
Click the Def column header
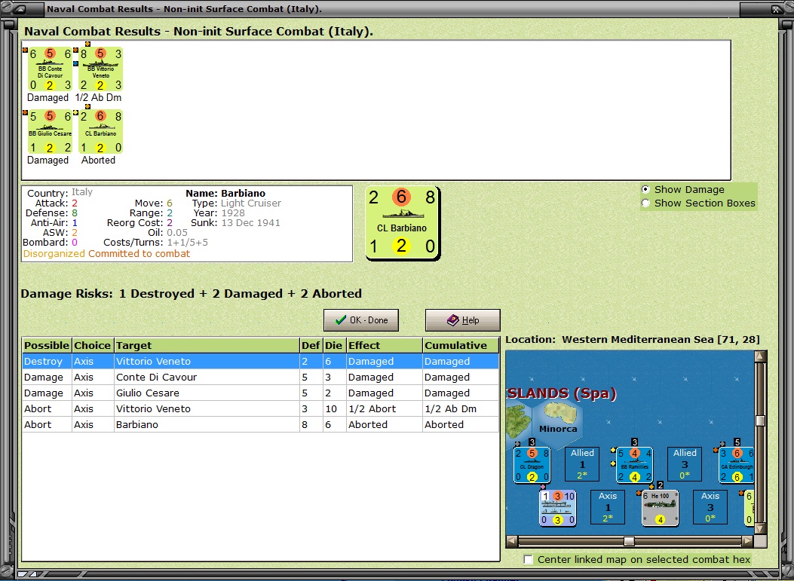(311, 346)
